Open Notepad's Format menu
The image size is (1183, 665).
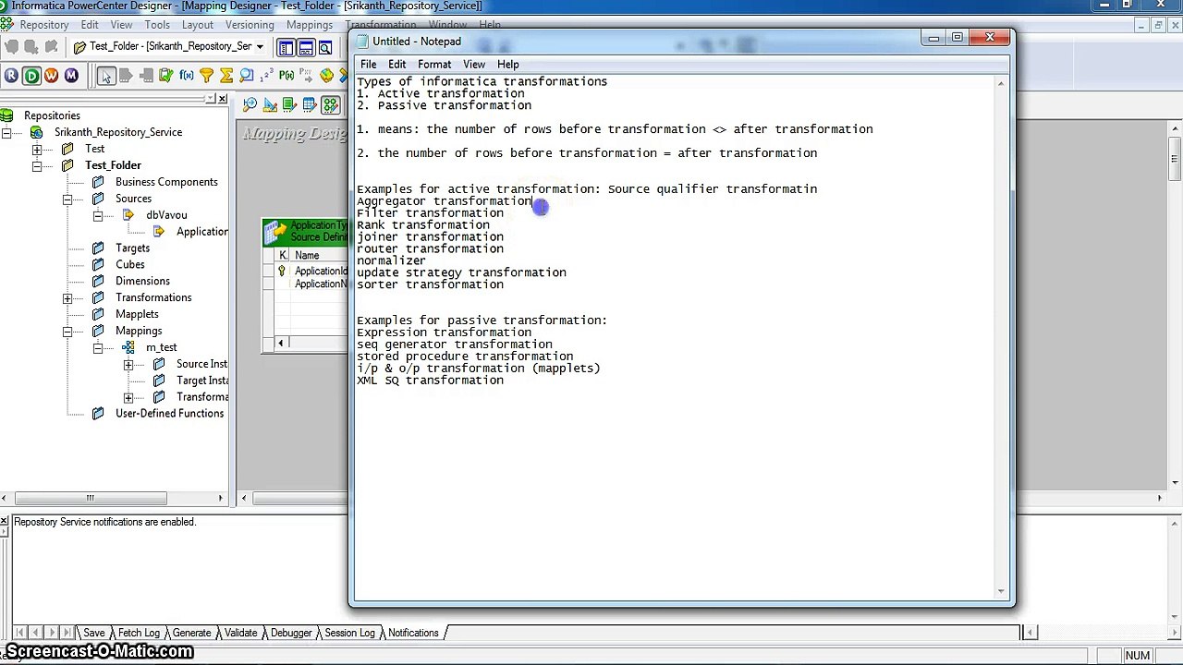[434, 65]
